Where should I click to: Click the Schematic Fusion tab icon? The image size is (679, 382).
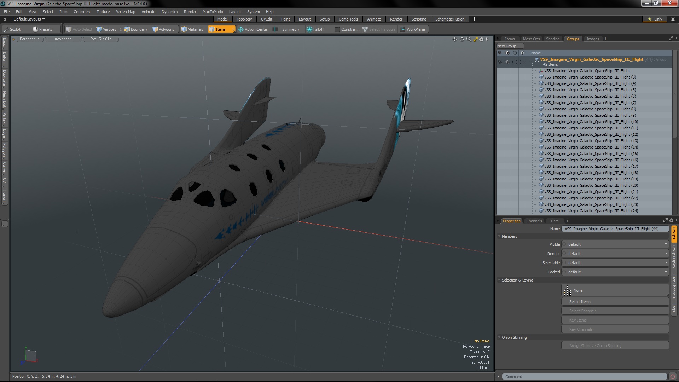click(449, 19)
